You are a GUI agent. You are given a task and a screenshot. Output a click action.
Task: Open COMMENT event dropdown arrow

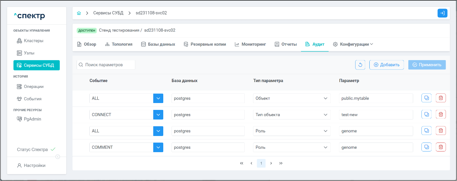[158, 147]
